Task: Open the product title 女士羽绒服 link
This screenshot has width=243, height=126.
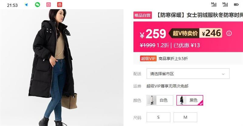Action: (200, 15)
